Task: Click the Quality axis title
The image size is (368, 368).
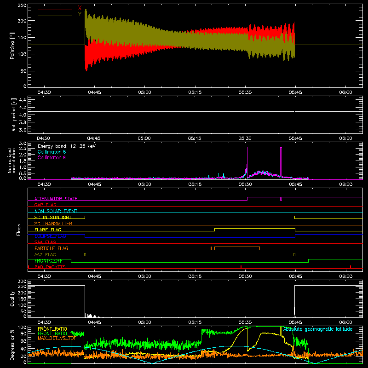Action: pyautogui.click(x=12, y=299)
